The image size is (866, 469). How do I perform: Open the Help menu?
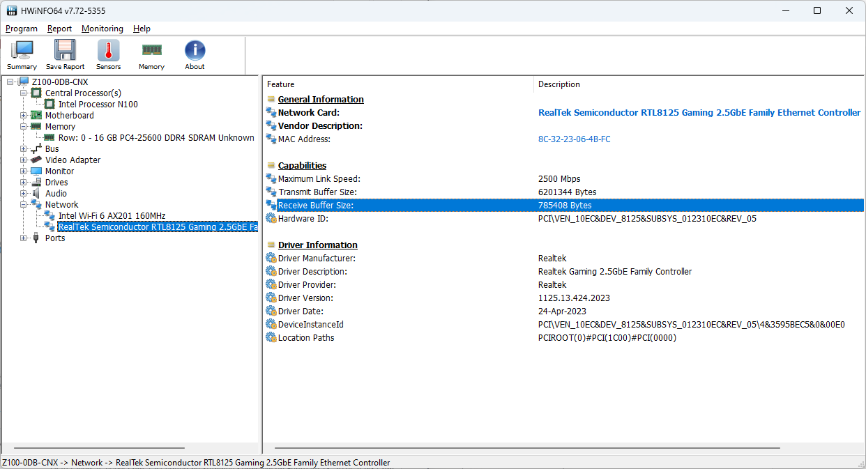point(142,29)
